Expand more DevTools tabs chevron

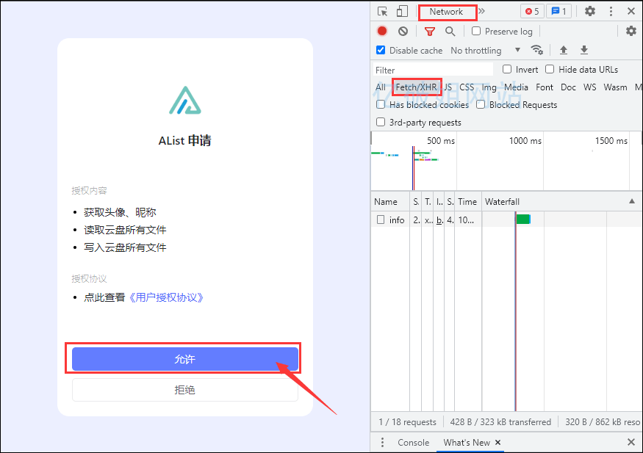click(x=482, y=11)
